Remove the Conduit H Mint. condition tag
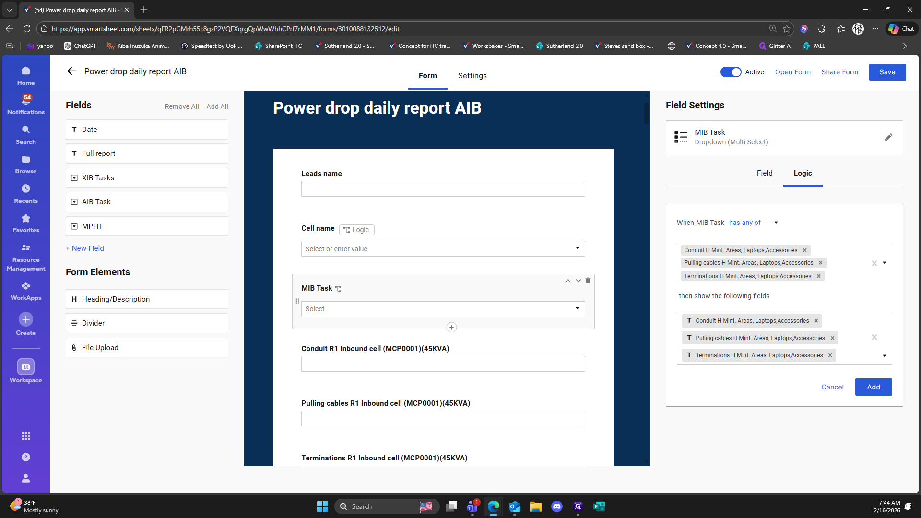The width and height of the screenshot is (921, 518). pos(805,250)
